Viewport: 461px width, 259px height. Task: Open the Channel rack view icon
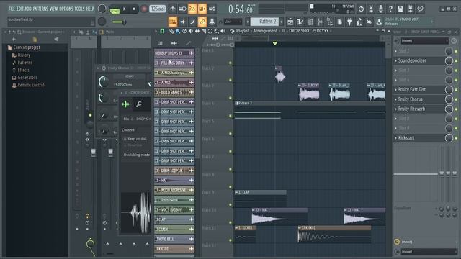[310, 22]
